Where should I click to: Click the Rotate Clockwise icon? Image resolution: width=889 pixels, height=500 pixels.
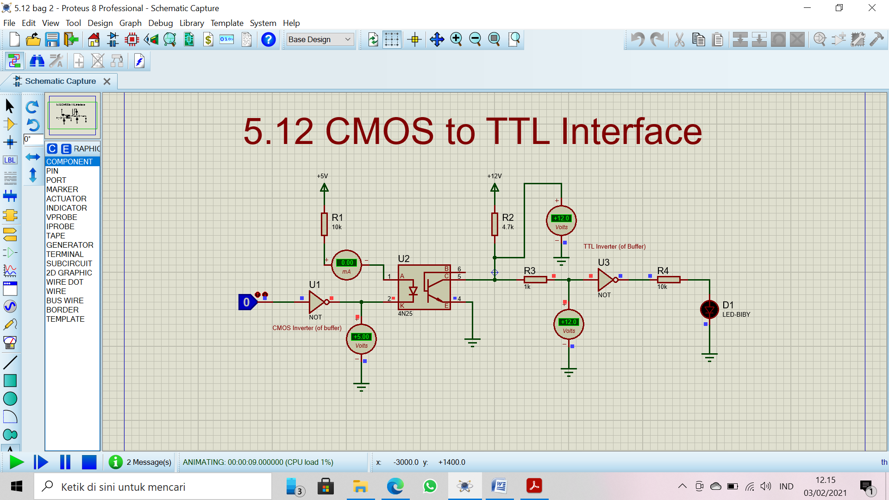point(32,107)
